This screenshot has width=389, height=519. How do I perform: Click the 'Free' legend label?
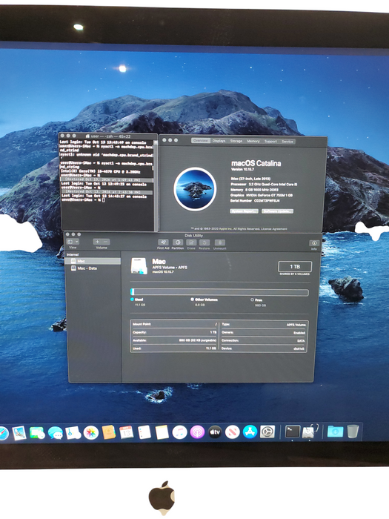pyautogui.click(x=259, y=300)
